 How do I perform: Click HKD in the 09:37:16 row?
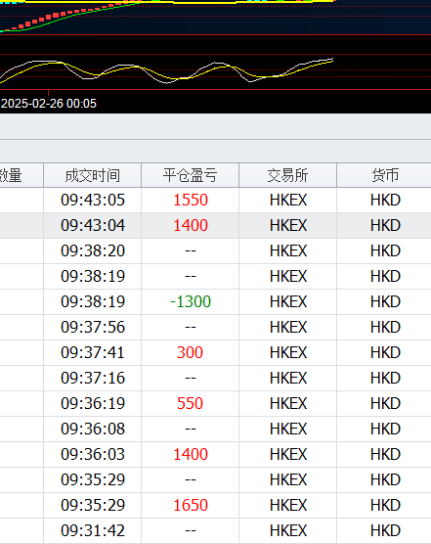point(385,378)
